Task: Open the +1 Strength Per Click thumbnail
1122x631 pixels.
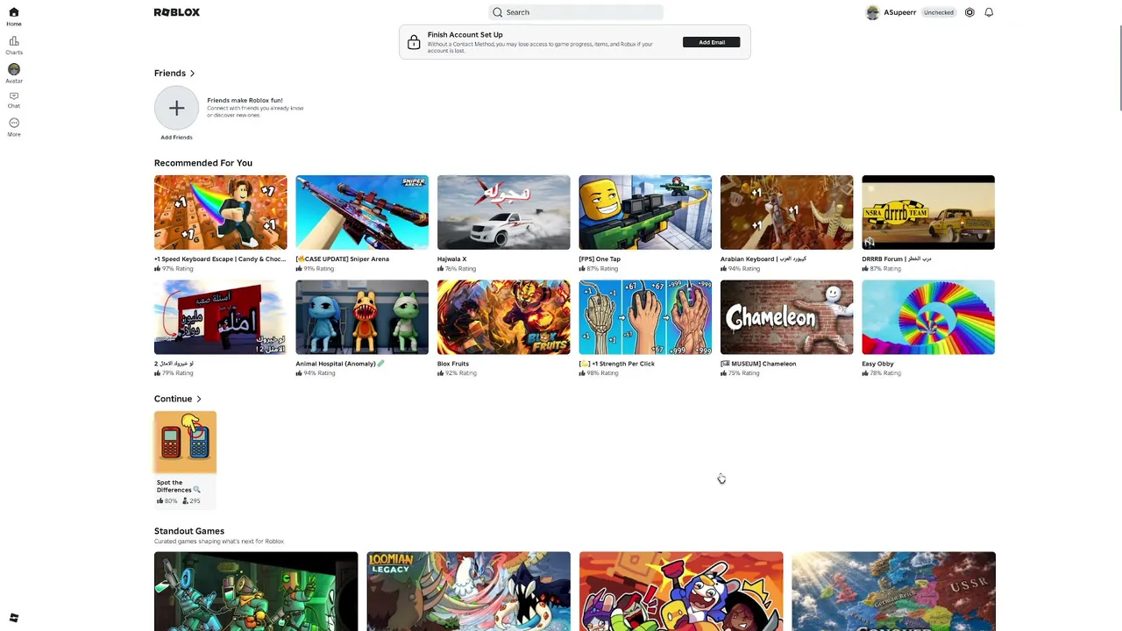Action: pos(645,317)
